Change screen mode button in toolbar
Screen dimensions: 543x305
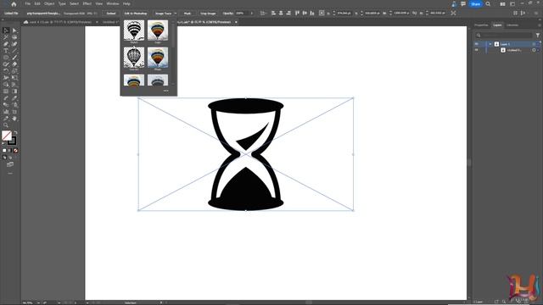coord(10,164)
